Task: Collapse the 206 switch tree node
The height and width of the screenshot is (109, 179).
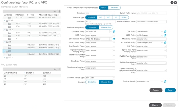Action: [5, 51]
